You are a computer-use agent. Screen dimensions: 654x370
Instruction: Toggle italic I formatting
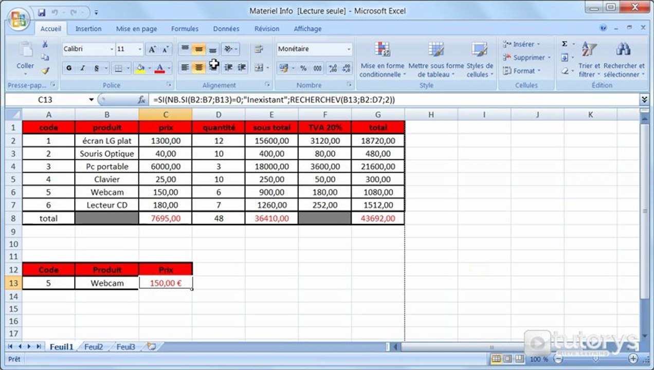(x=82, y=68)
